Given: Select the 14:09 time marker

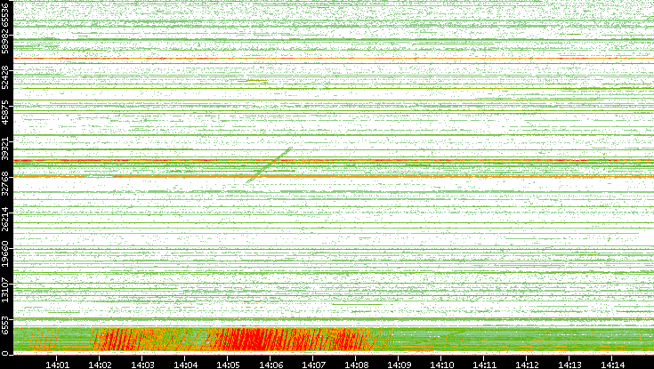Looking at the screenshot, I should [399, 364].
